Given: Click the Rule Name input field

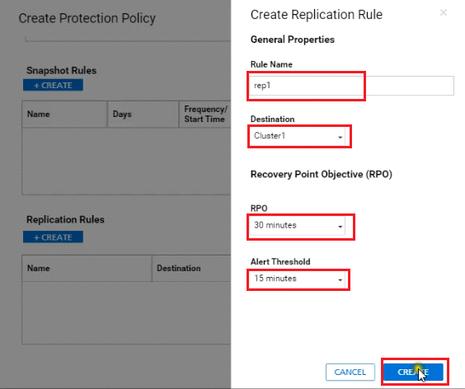Looking at the screenshot, I should (352, 86).
